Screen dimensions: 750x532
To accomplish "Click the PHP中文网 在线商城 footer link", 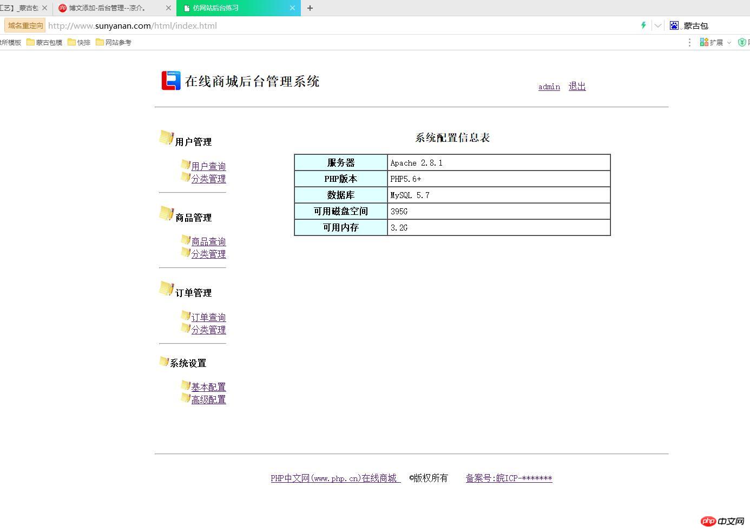I will [x=335, y=478].
